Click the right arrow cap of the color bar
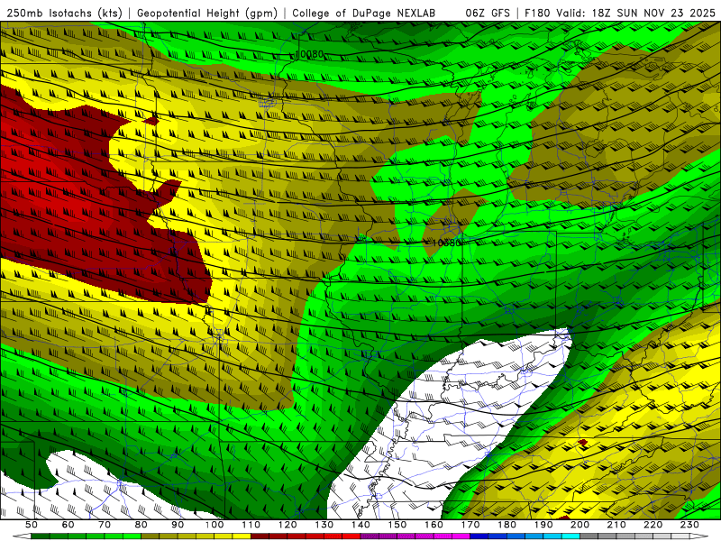The width and height of the screenshot is (721, 541). [x=699, y=536]
